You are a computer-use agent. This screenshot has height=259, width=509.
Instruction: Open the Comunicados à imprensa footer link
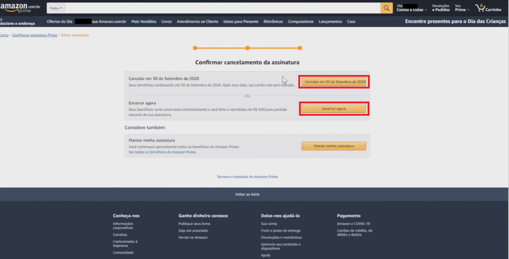pyautogui.click(x=125, y=244)
